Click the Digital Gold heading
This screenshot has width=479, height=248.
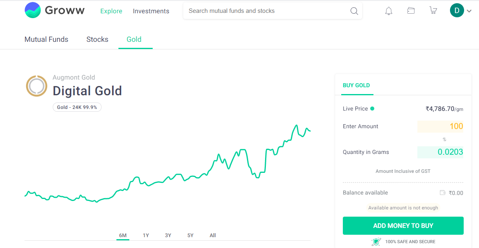[x=87, y=91]
